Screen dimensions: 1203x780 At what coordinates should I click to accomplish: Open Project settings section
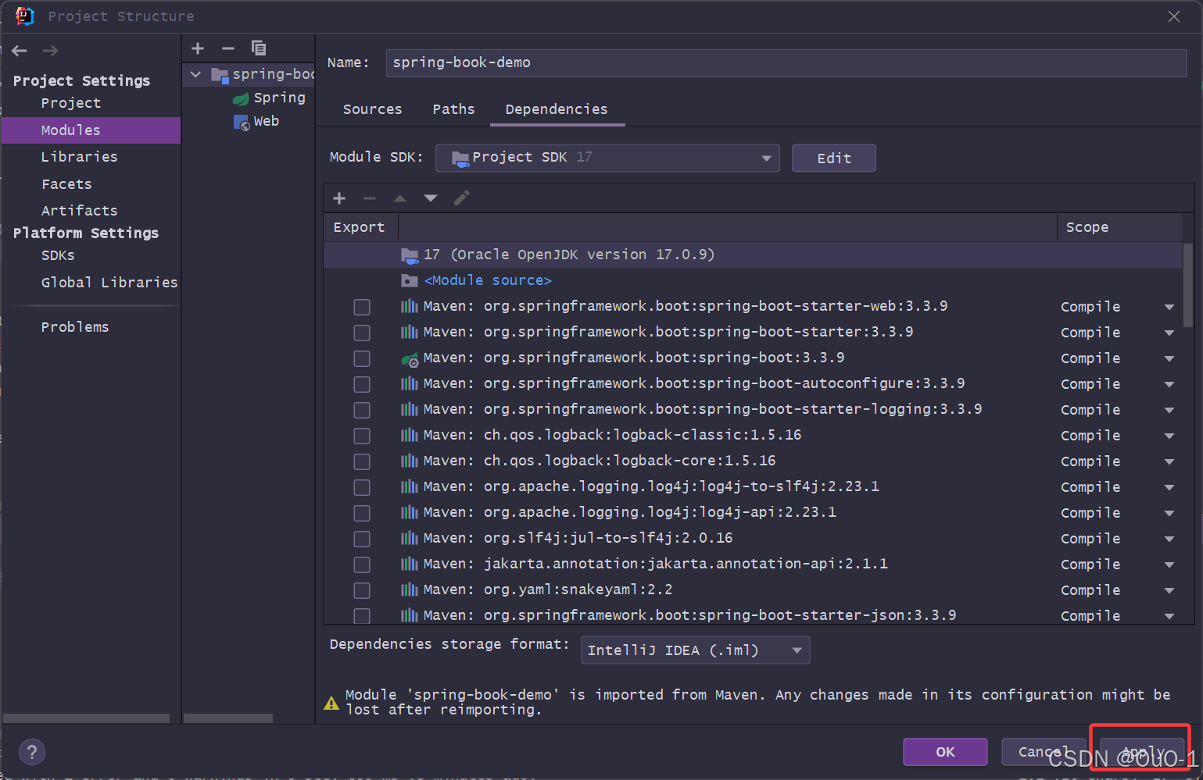coord(71,103)
